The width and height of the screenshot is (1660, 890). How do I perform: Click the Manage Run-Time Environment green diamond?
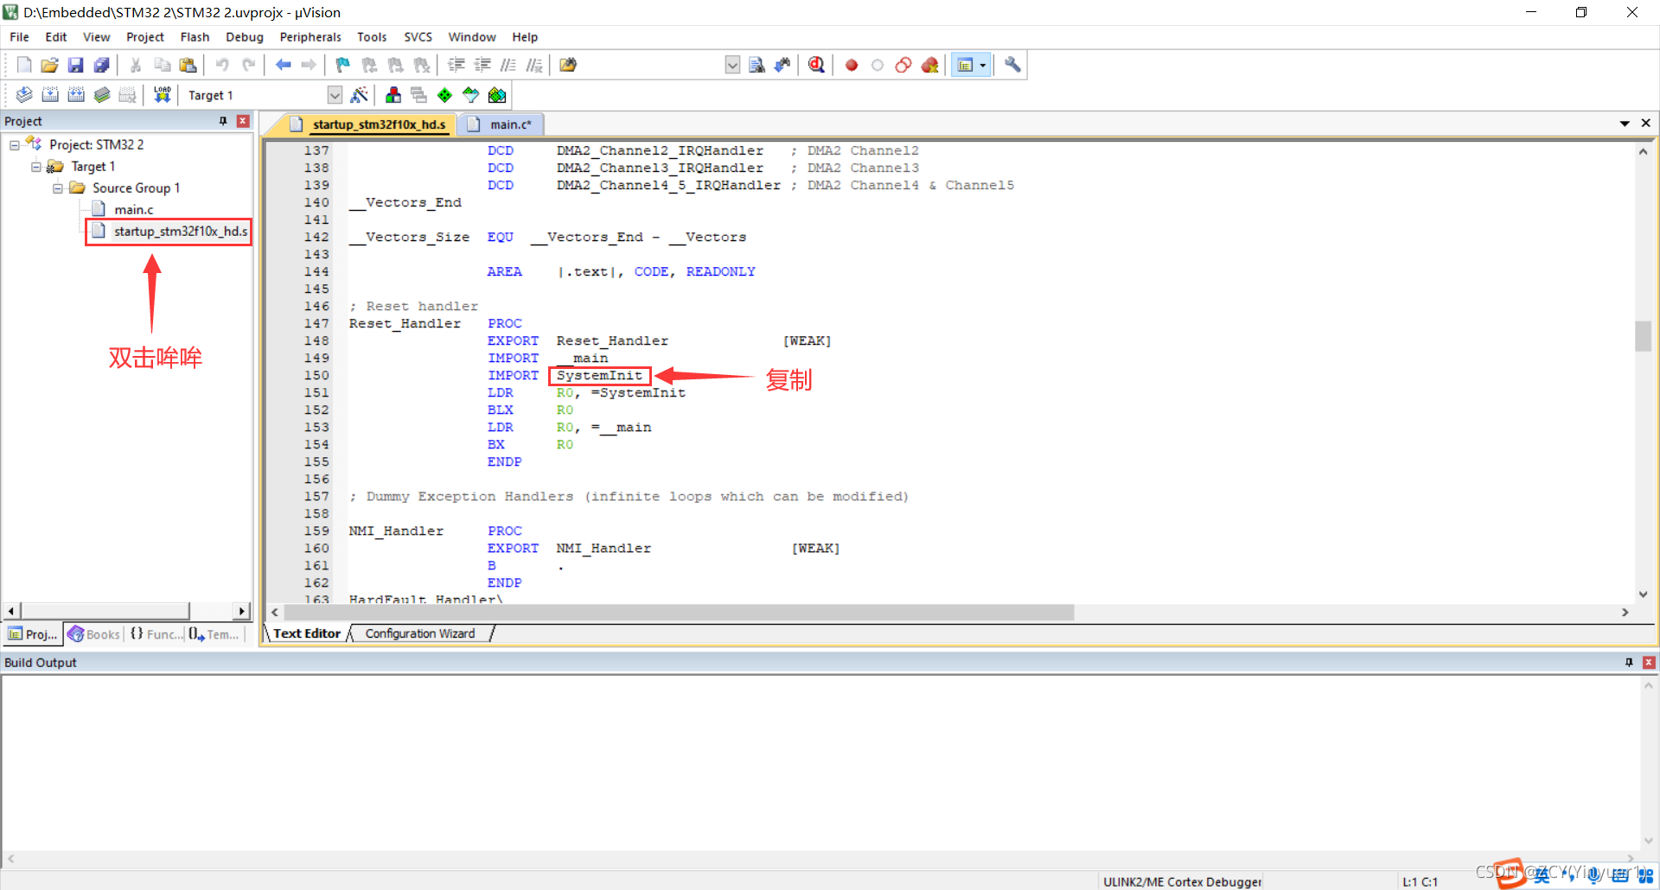tap(444, 95)
